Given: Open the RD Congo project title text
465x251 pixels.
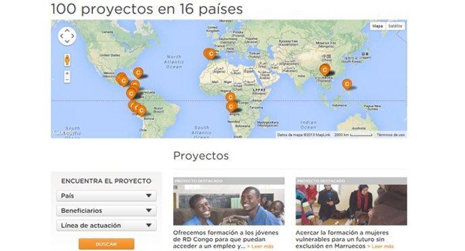Looking at the screenshot, I should 226,239.
